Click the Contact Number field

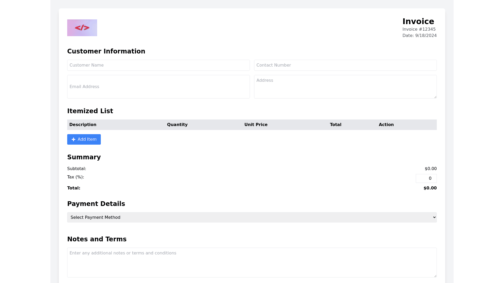pos(345,65)
